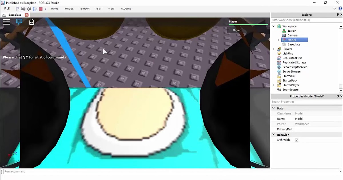The height and width of the screenshot is (180, 343).
Task: Click the Explorer scrollbar down arrow
Action: pos(341,91)
